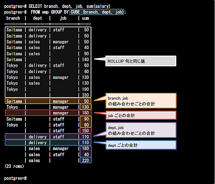Click the 'FROM emp' text in the query
This screenshot has width=215, height=184.
tap(40, 12)
